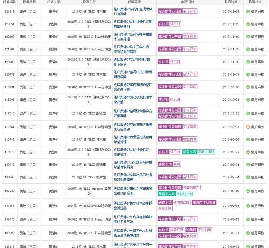Image resolution: width=269 pixels, height=248 pixels.
Task: Open complaint 进口奥迪Q7方向盘异响严重希望尽快解决
Action: point(133,165)
